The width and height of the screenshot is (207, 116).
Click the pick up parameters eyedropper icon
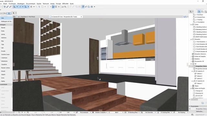[x=7, y=7]
